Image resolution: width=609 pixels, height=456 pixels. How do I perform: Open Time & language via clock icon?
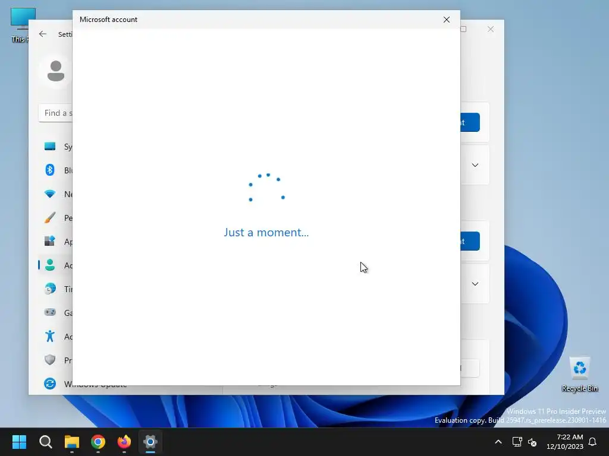tap(50, 289)
